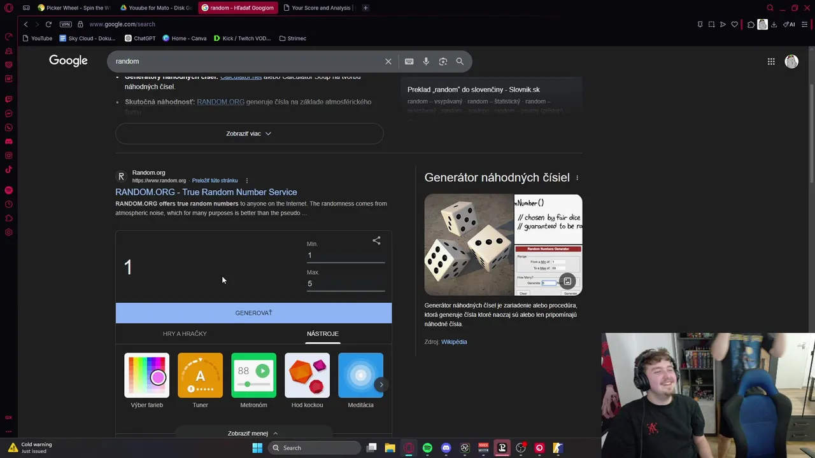Open the Meditácia tool
This screenshot has height=458, width=815.
coord(360,381)
